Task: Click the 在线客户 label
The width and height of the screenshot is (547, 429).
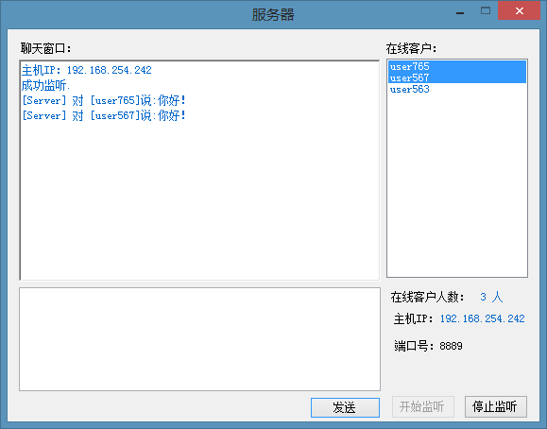Action: pos(411,48)
